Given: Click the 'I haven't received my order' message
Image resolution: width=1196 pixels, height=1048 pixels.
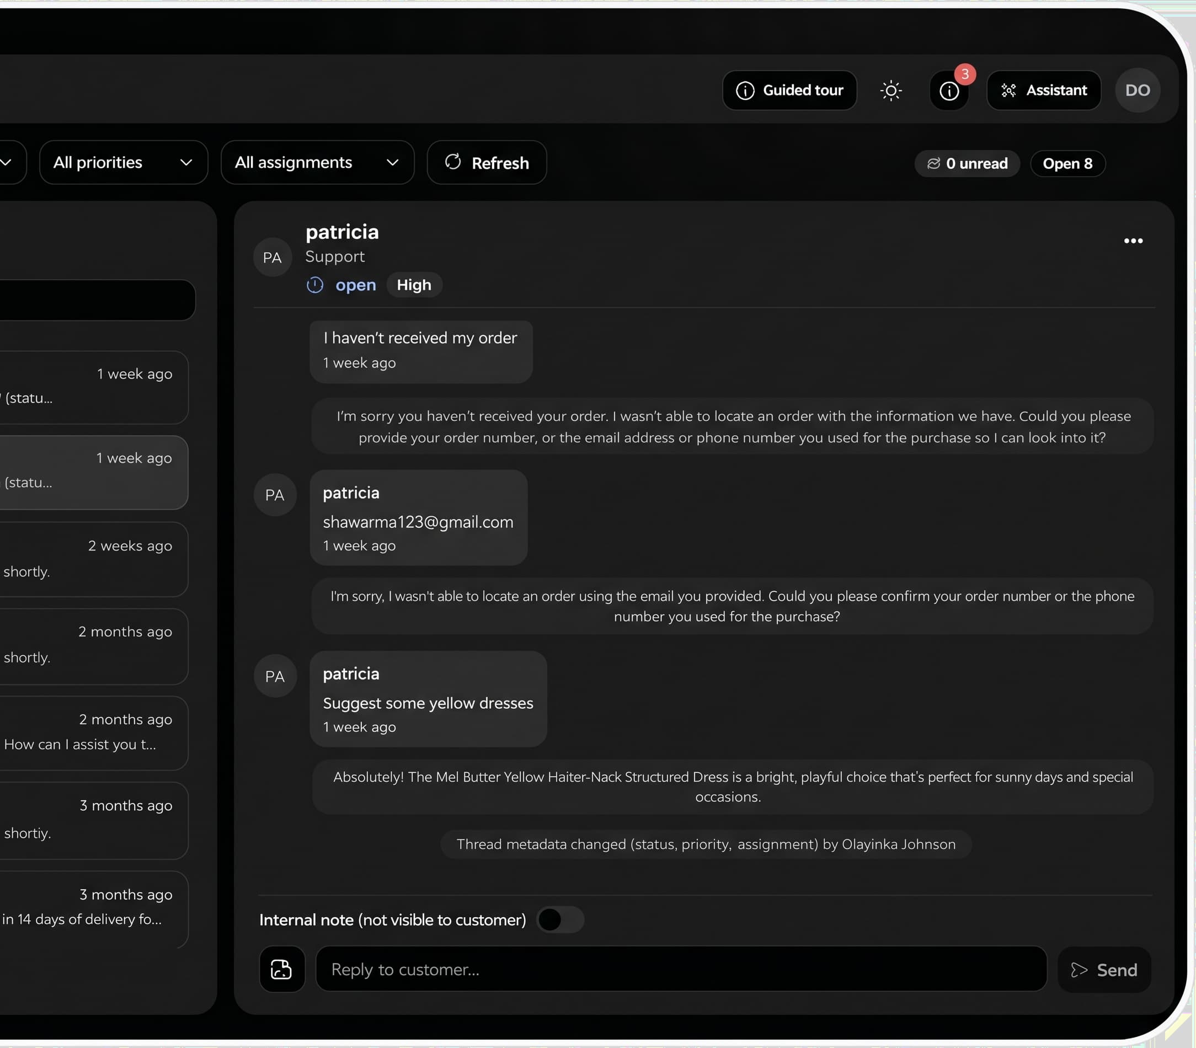Looking at the screenshot, I should coord(421,351).
